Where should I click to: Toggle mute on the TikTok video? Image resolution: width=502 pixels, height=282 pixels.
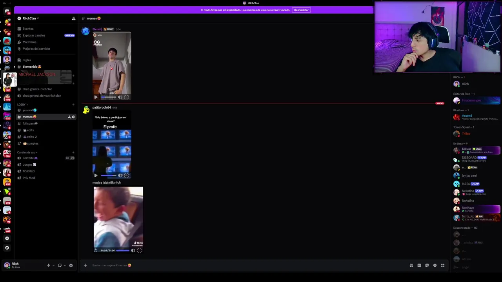pos(133,250)
